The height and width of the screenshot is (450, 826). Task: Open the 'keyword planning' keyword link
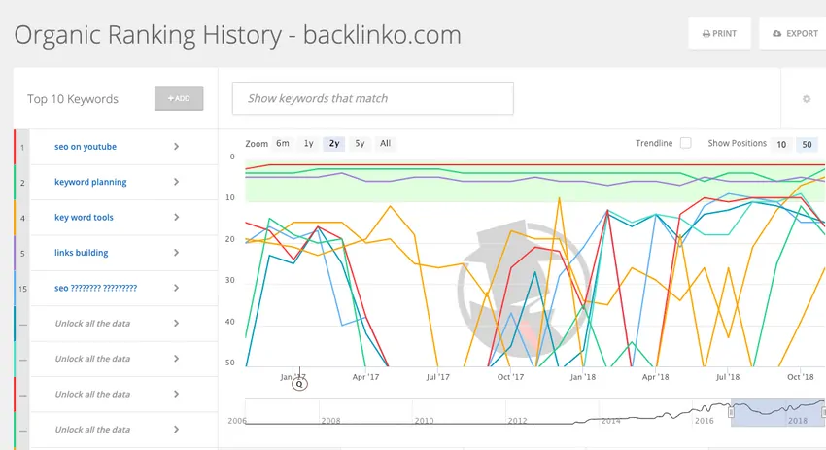point(90,182)
